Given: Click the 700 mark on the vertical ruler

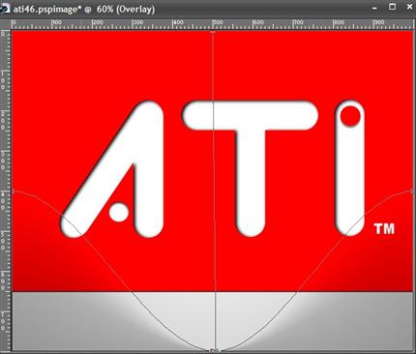Looking at the screenshot, I should click(3, 321).
